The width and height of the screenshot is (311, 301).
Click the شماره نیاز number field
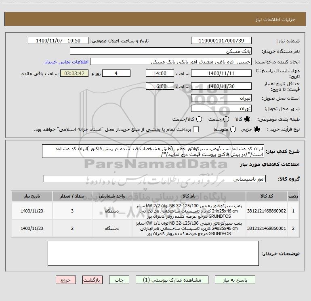click(x=221, y=41)
